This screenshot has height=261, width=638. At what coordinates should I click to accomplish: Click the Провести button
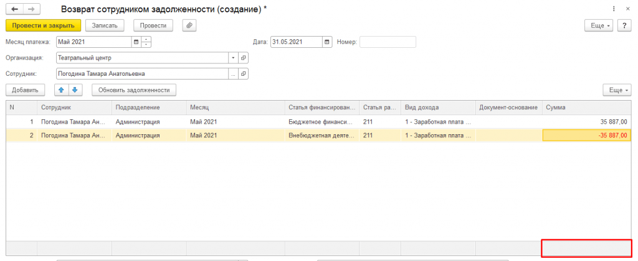click(x=153, y=25)
